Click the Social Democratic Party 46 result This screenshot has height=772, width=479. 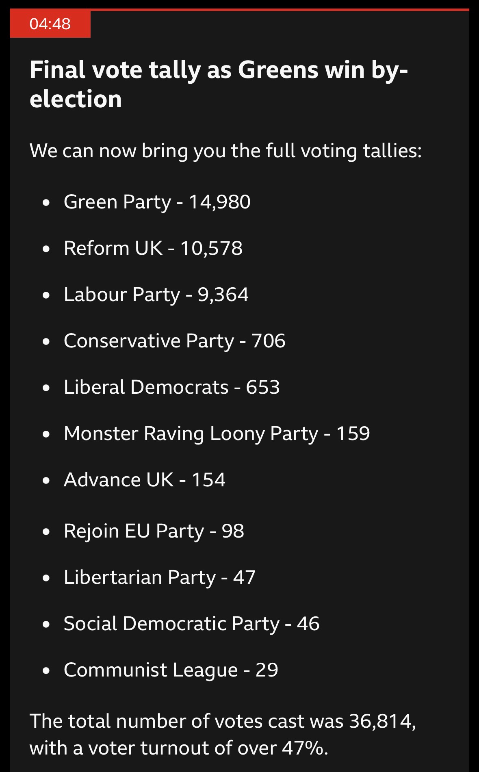[191, 624]
